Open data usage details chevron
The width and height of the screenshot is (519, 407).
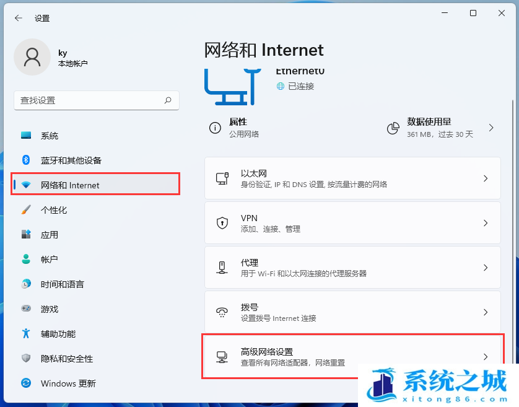[x=491, y=128]
